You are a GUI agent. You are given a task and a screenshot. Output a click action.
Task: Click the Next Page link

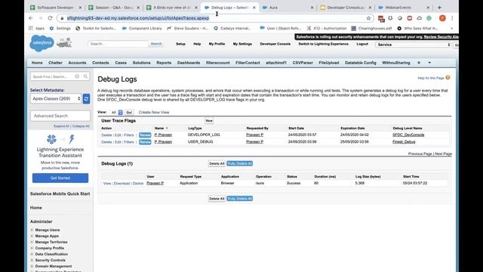tap(443, 153)
